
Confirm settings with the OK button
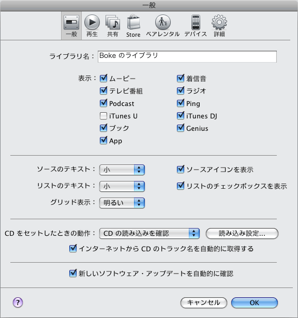tap(255, 303)
